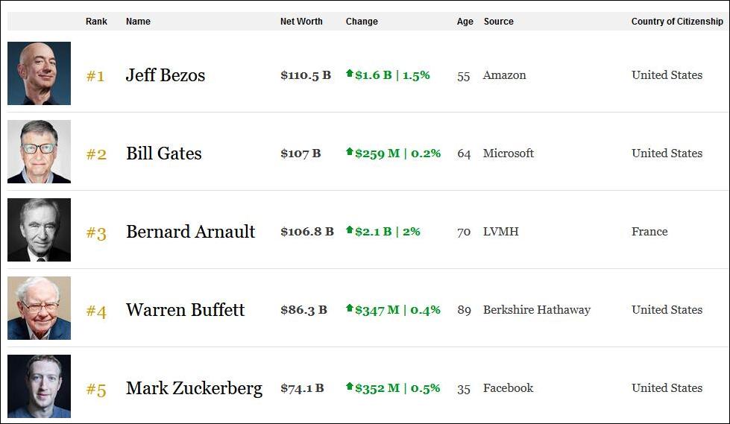Open the photo thumbnail in the #5 row
The width and height of the screenshot is (730, 424).
point(39,387)
